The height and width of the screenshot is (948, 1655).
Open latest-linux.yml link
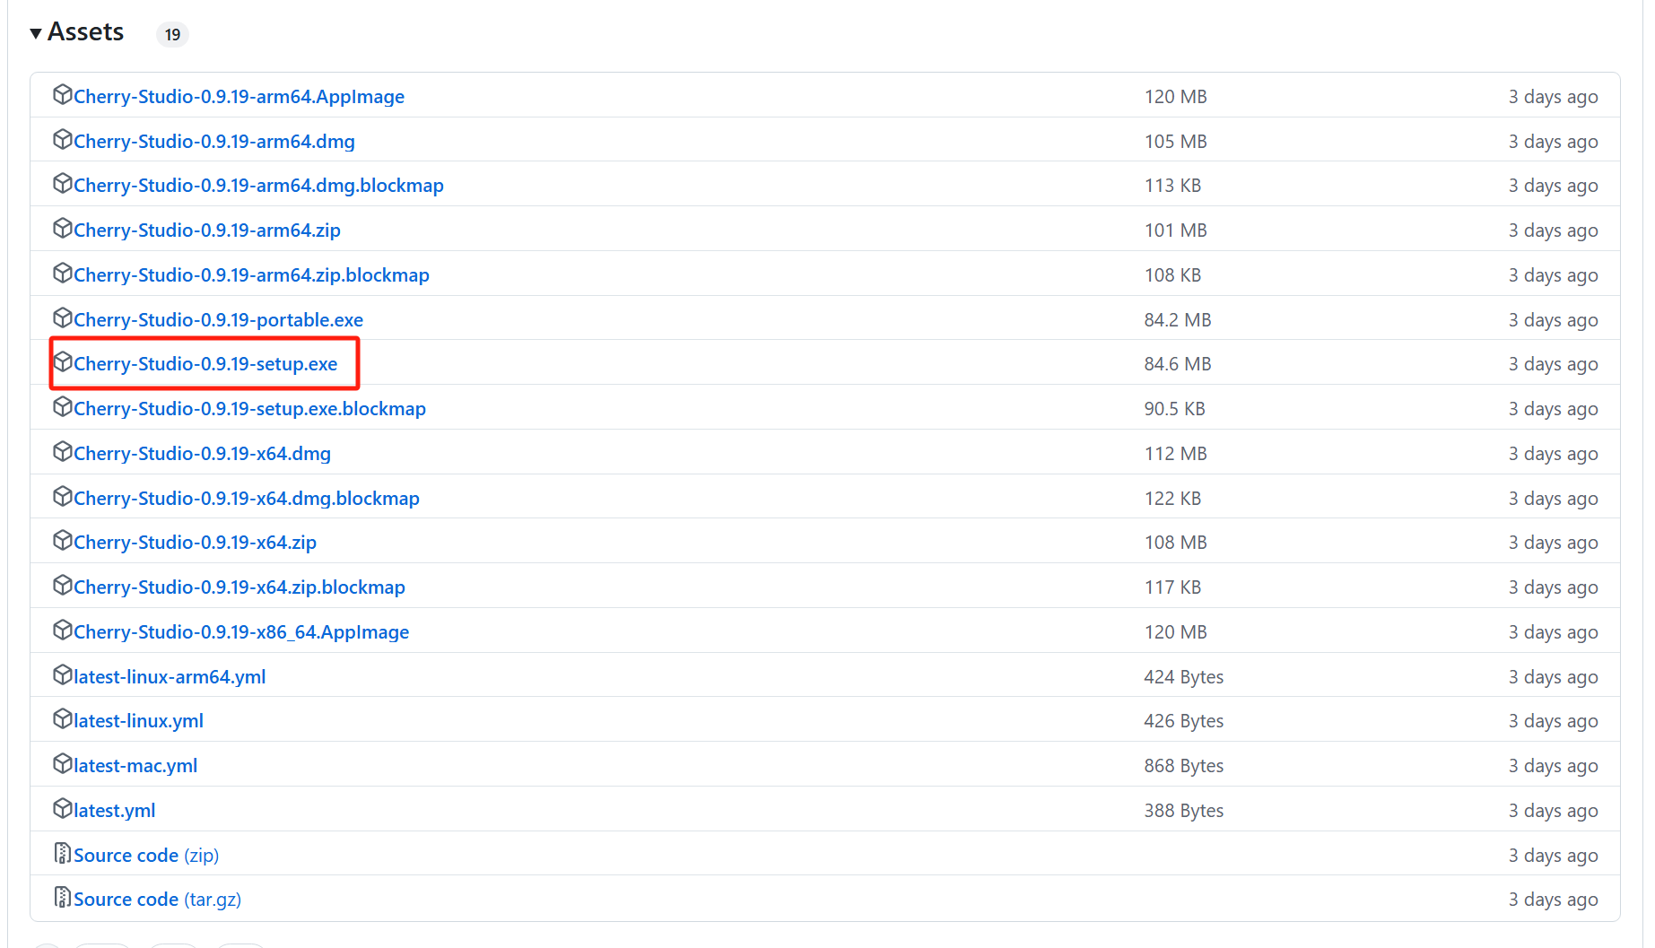pos(138,720)
